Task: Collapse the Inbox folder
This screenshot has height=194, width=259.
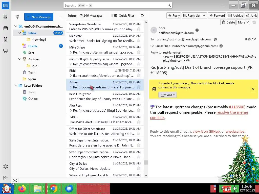Action: tap(20, 33)
